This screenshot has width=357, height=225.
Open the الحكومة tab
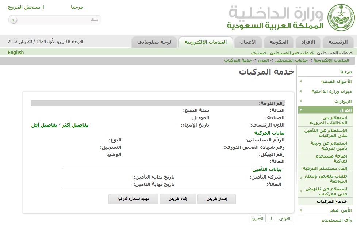(x=279, y=42)
